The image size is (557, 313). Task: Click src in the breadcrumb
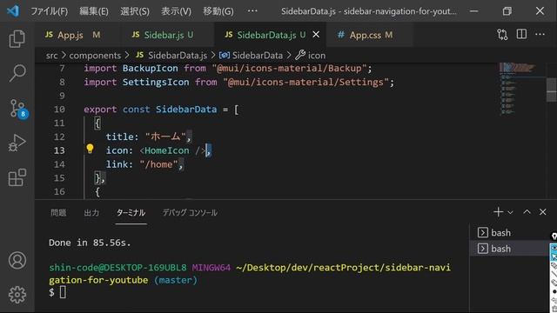pyautogui.click(x=51, y=56)
